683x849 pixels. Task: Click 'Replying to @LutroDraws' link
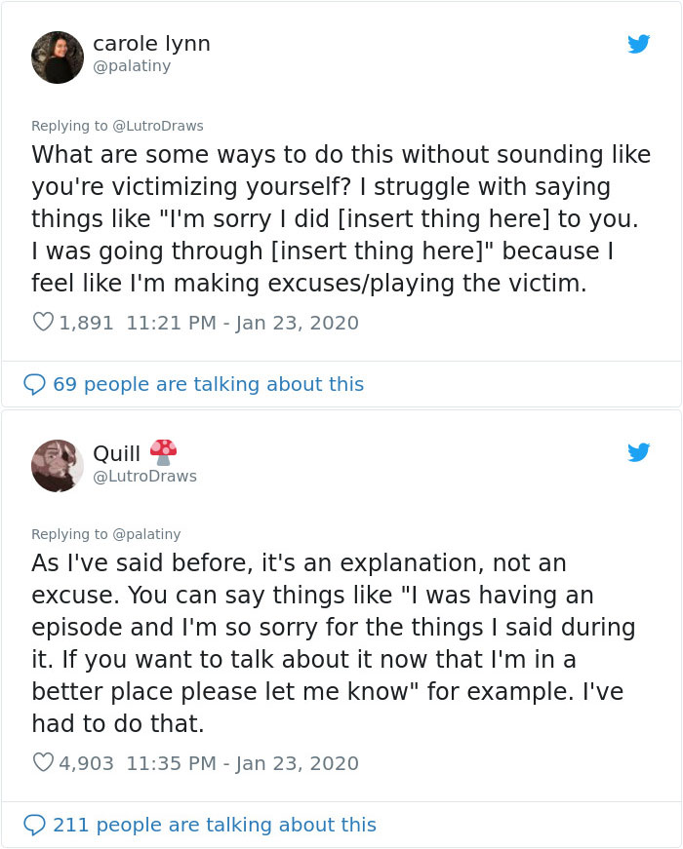[117, 126]
